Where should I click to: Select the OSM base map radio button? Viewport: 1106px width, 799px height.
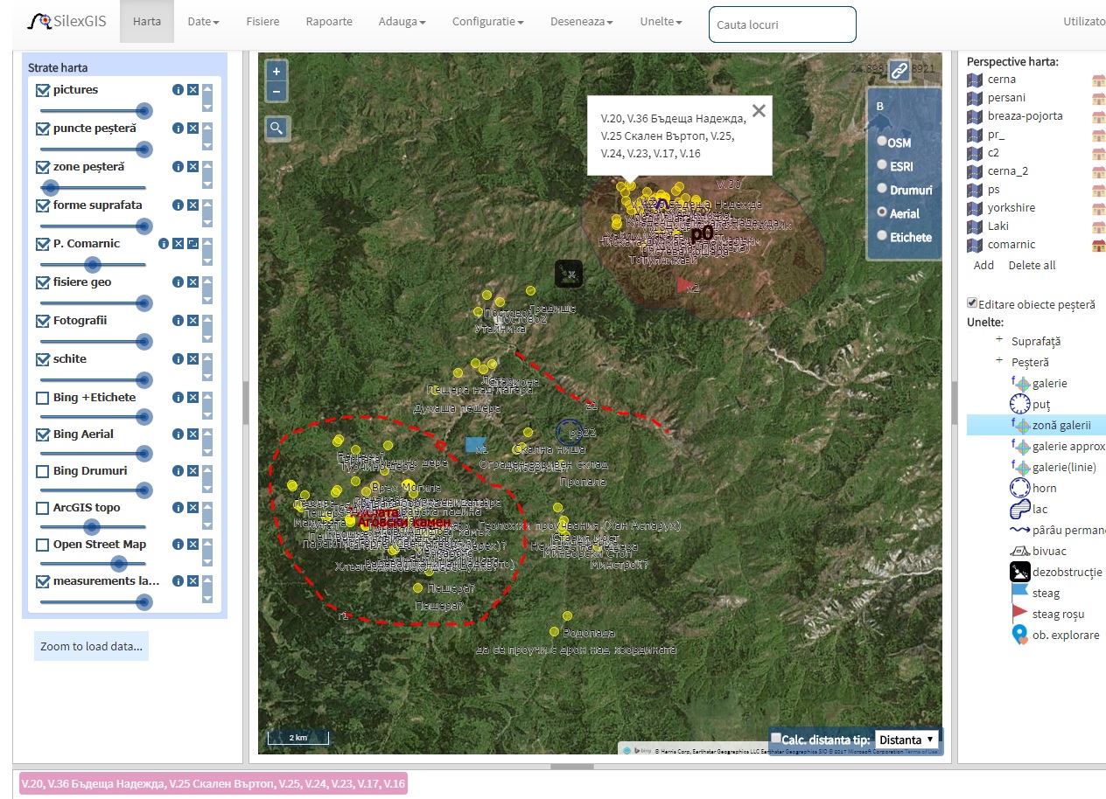(882, 142)
